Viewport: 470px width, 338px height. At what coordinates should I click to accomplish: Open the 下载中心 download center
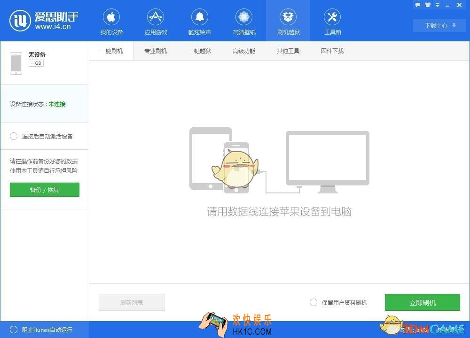point(440,25)
